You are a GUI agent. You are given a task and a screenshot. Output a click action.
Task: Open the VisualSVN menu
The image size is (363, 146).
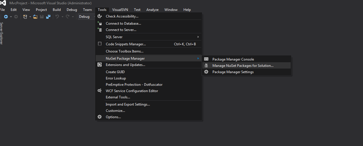tap(120, 10)
